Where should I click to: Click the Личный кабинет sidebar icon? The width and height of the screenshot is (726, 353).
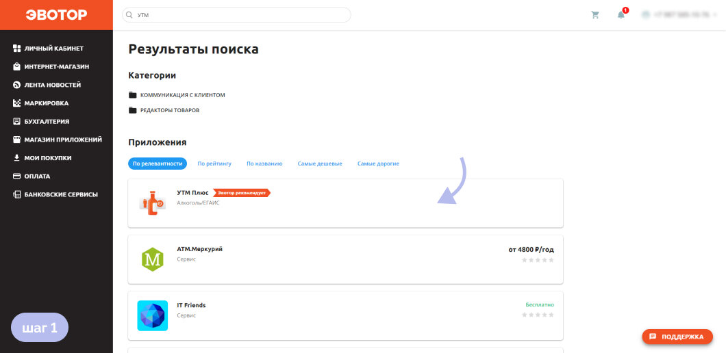pyautogui.click(x=16, y=48)
